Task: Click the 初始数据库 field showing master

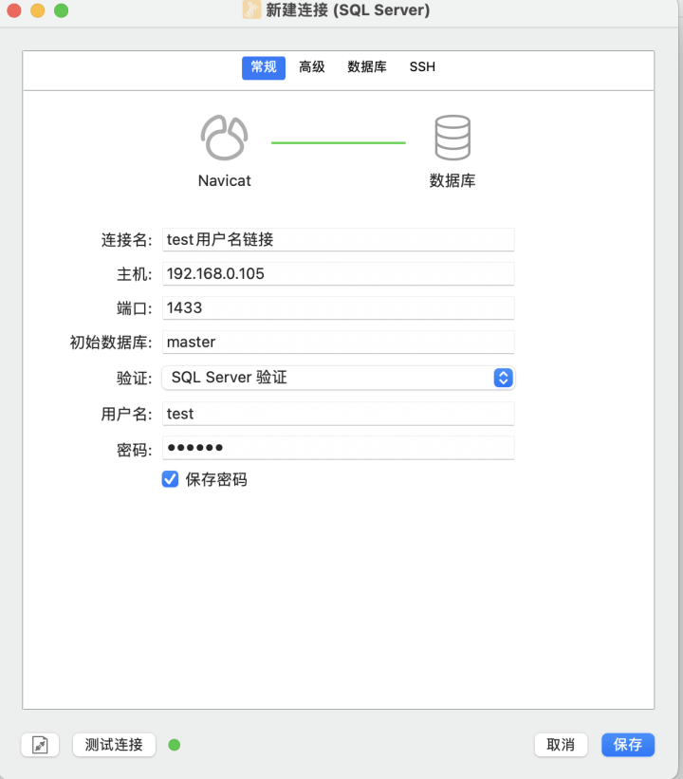Action: click(338, 343)
